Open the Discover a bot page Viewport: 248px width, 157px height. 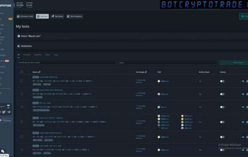(25, 16)
